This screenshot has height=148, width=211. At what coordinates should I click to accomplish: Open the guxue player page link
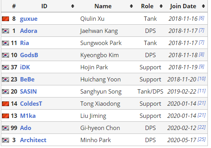tap(29, 19)
